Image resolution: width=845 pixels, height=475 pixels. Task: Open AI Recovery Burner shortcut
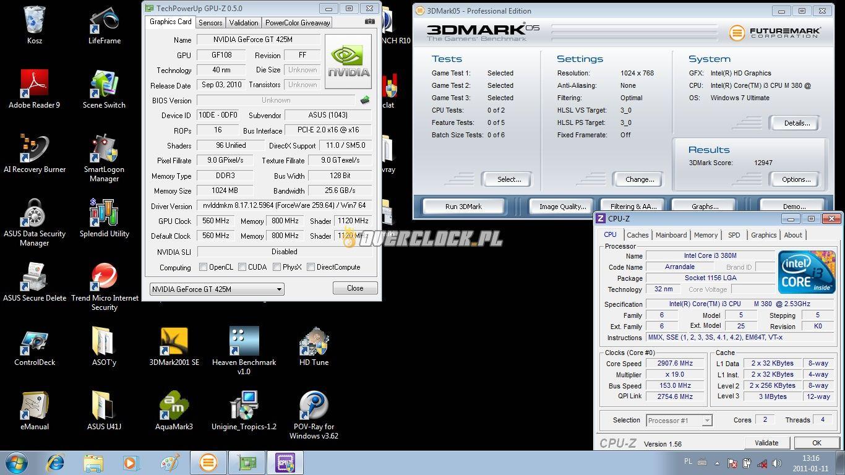point(35,153)
